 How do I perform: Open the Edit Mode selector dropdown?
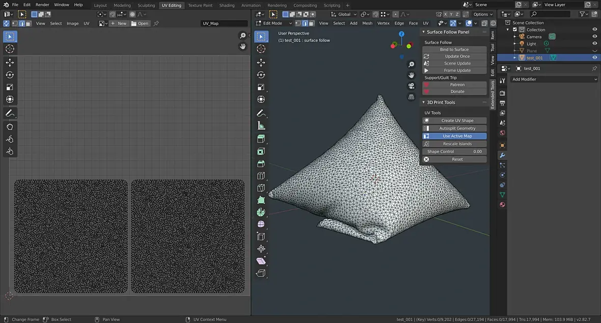point(276,23)
